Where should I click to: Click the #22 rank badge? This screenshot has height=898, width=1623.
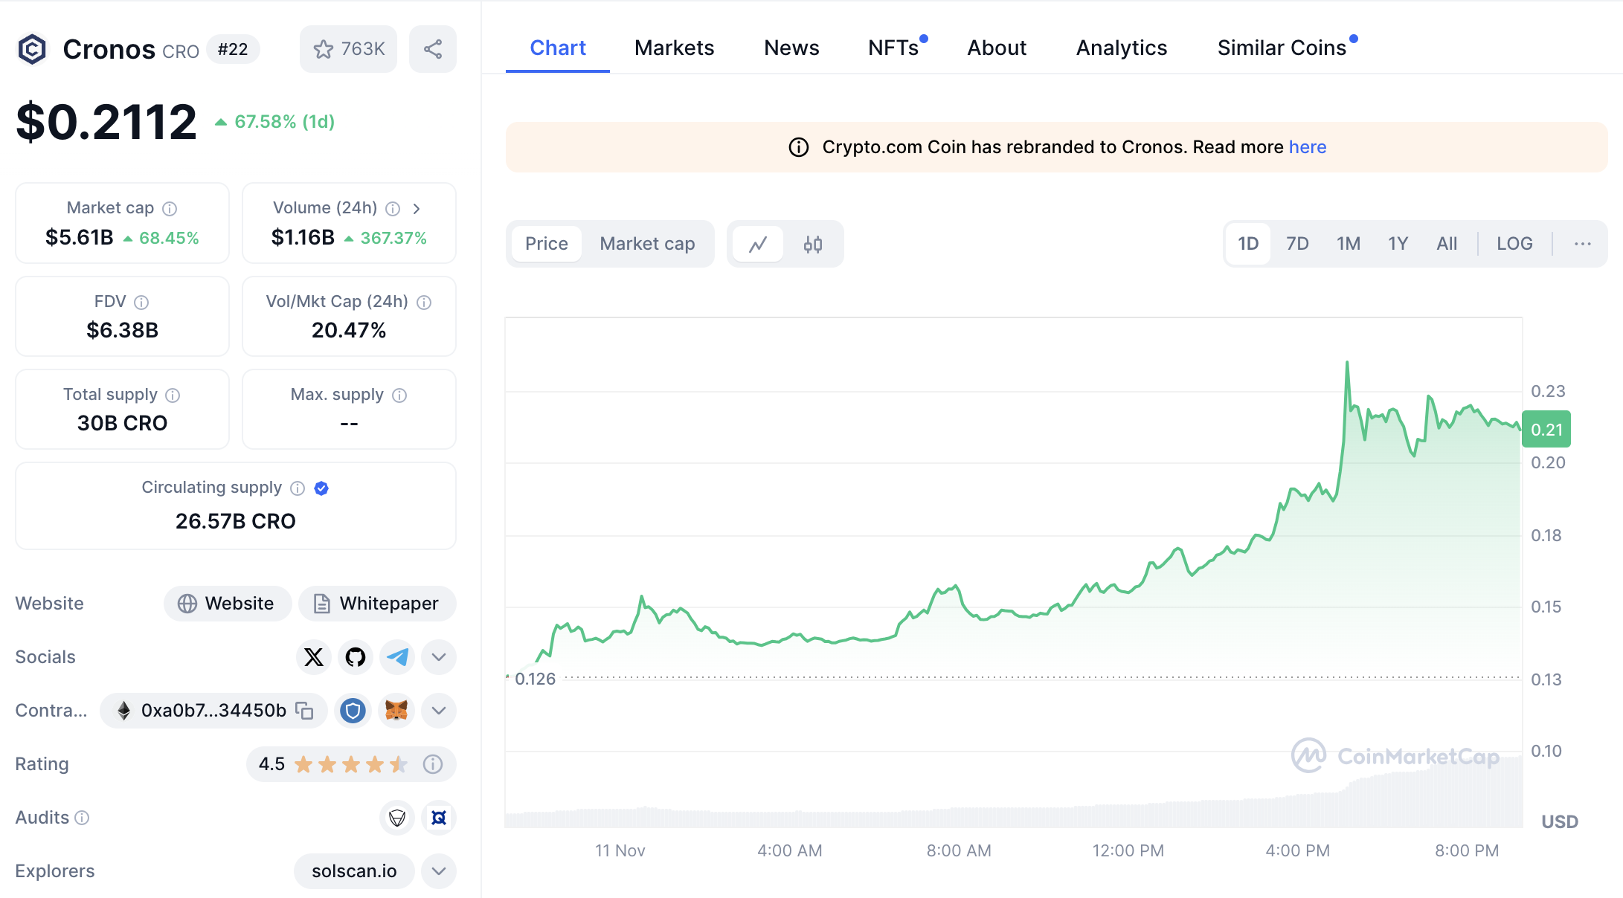(233, 49)
